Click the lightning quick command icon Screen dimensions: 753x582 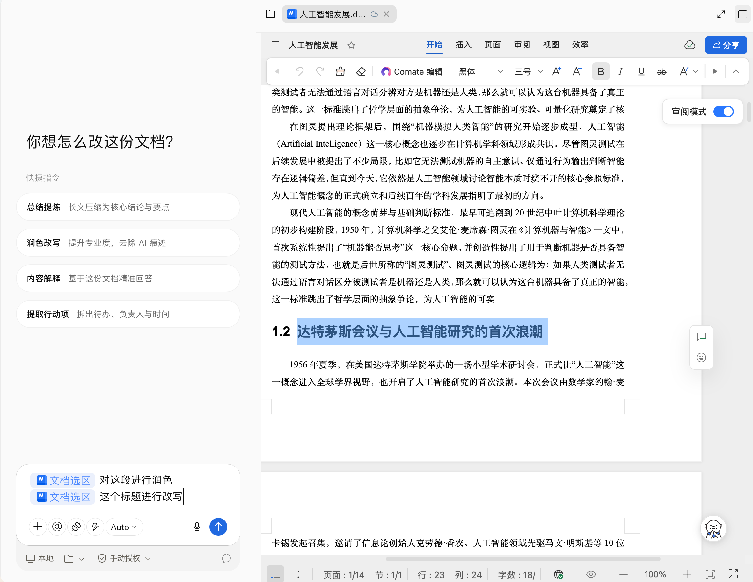click(95, 527)
